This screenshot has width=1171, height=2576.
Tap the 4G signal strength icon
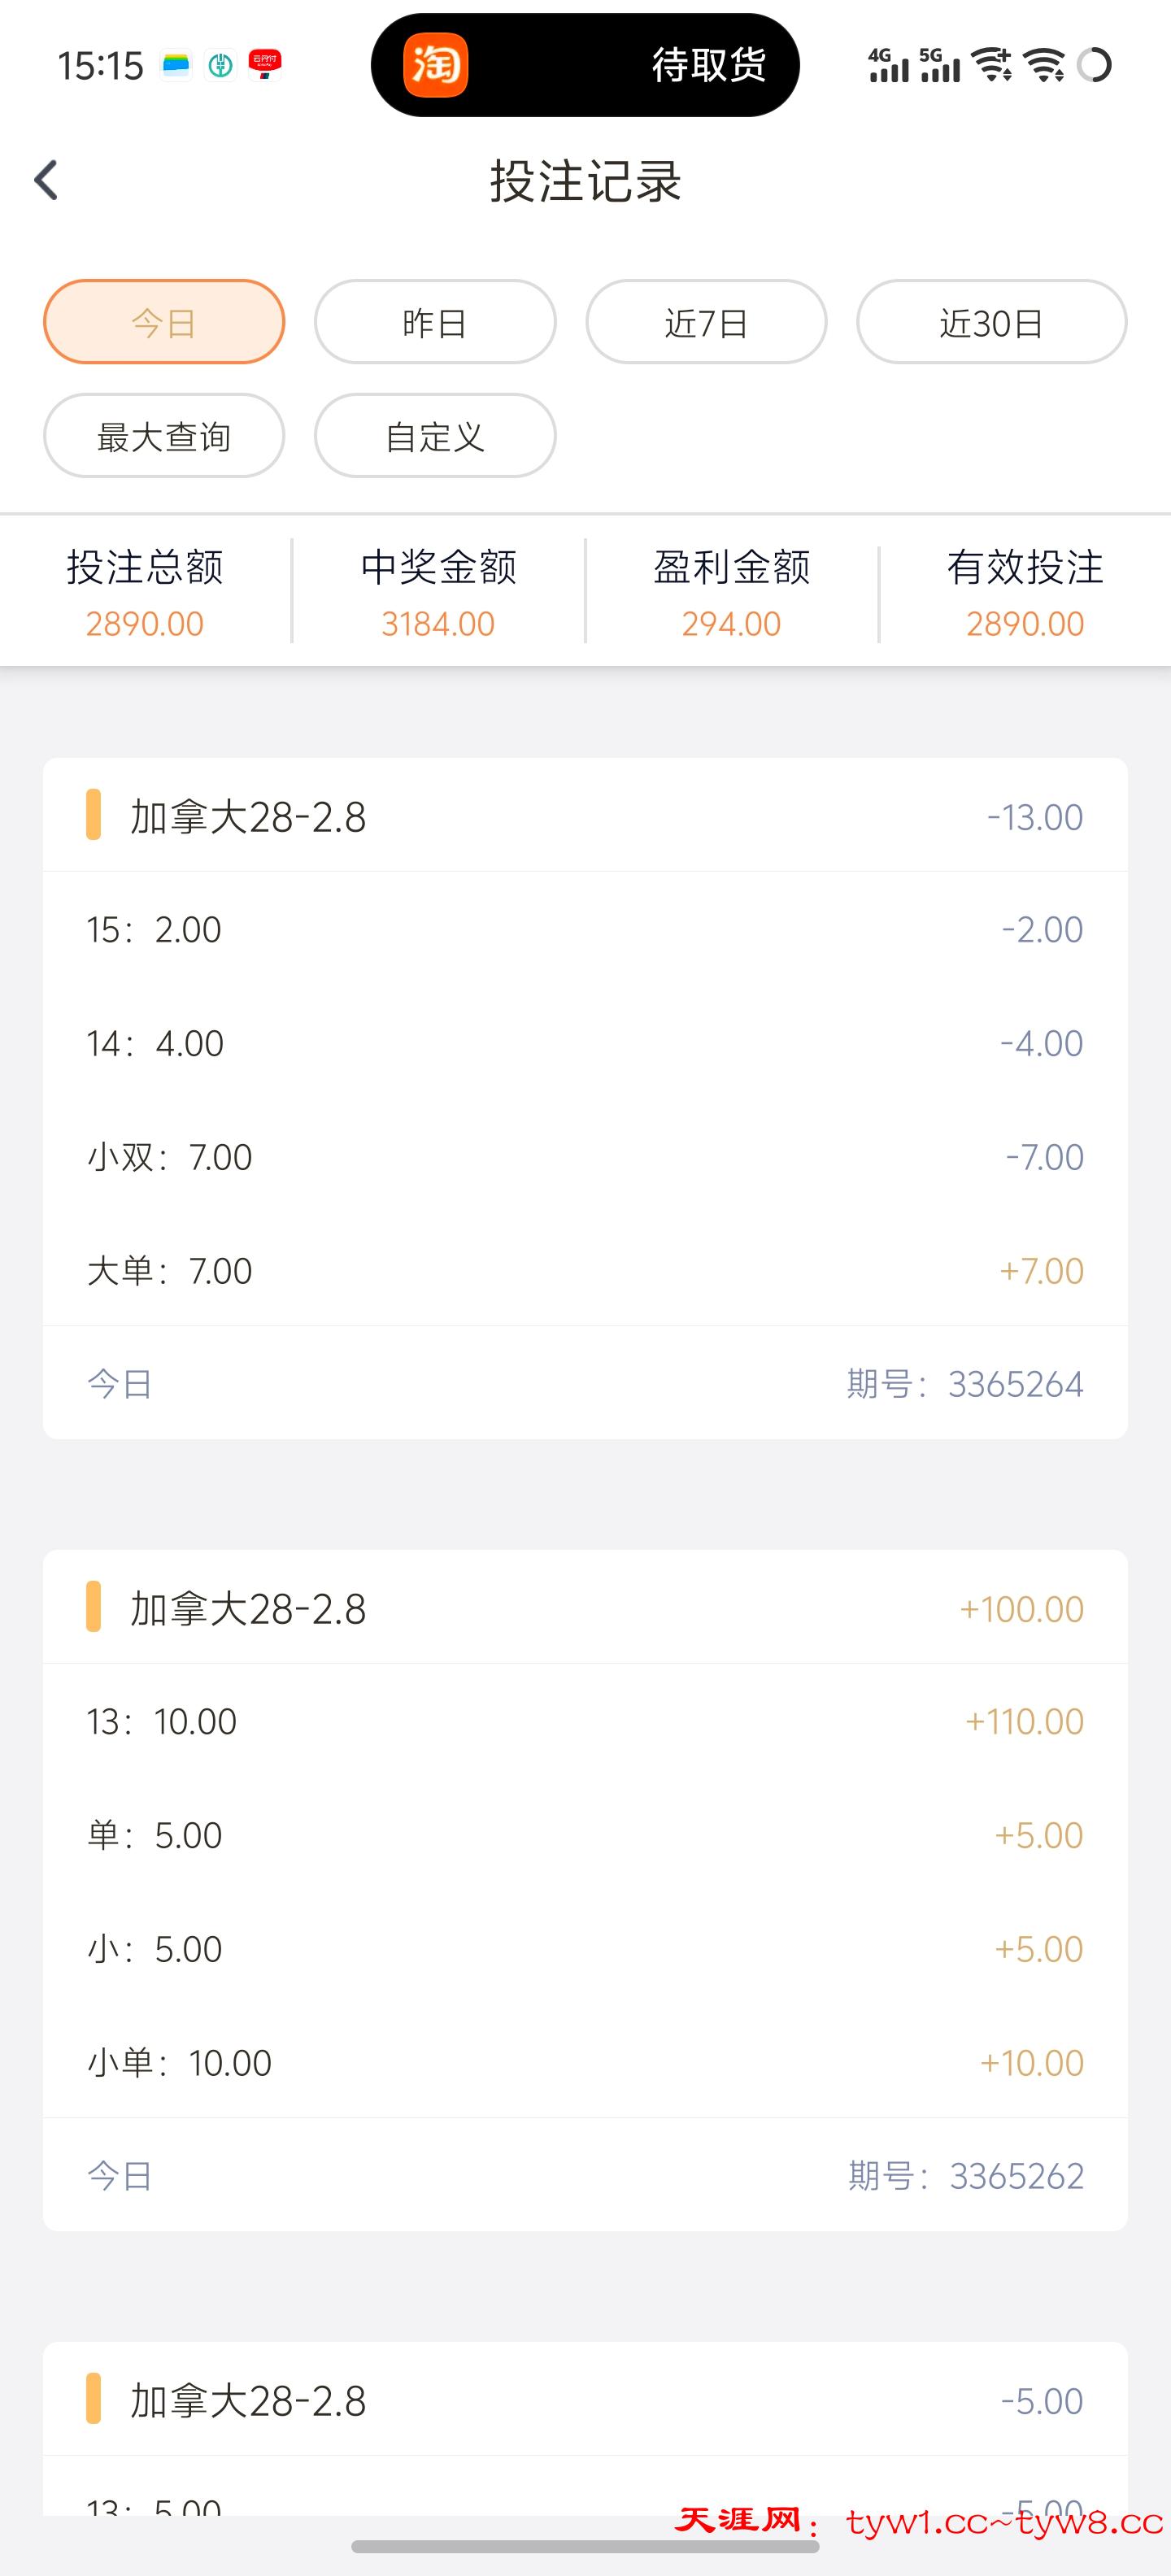point(888,65)
